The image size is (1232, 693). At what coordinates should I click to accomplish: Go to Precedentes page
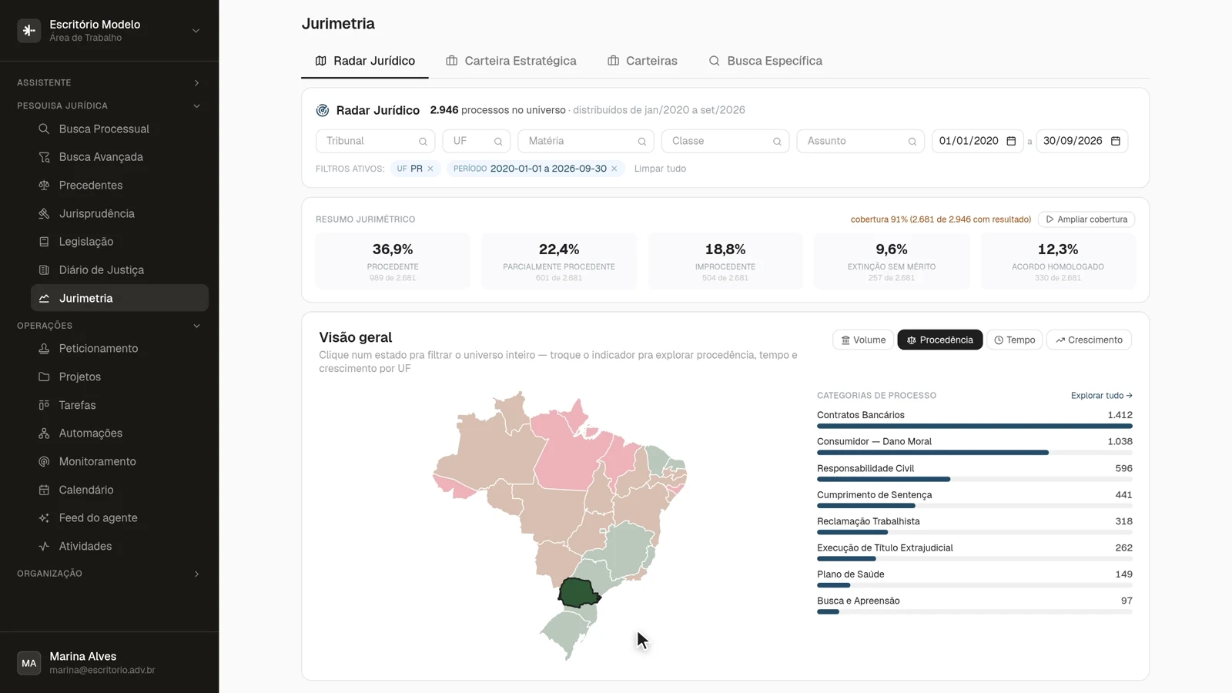[119, 186]
